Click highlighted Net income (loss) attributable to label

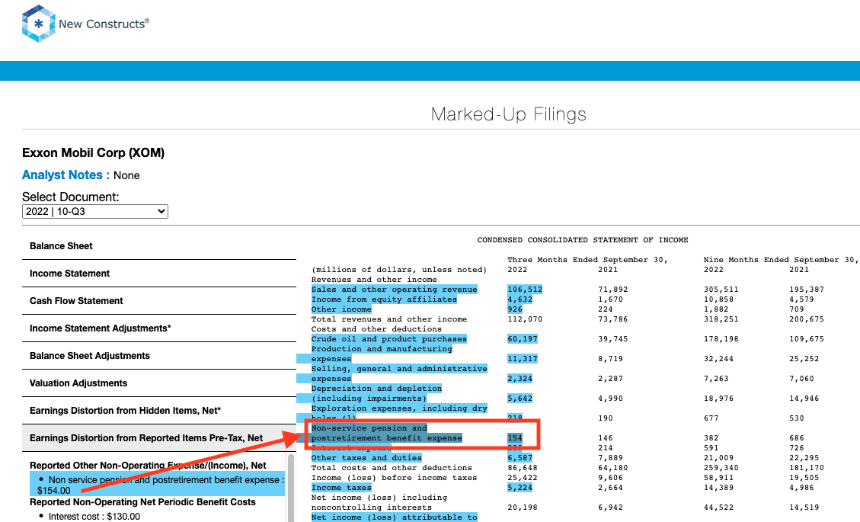[x=395, y=517]
